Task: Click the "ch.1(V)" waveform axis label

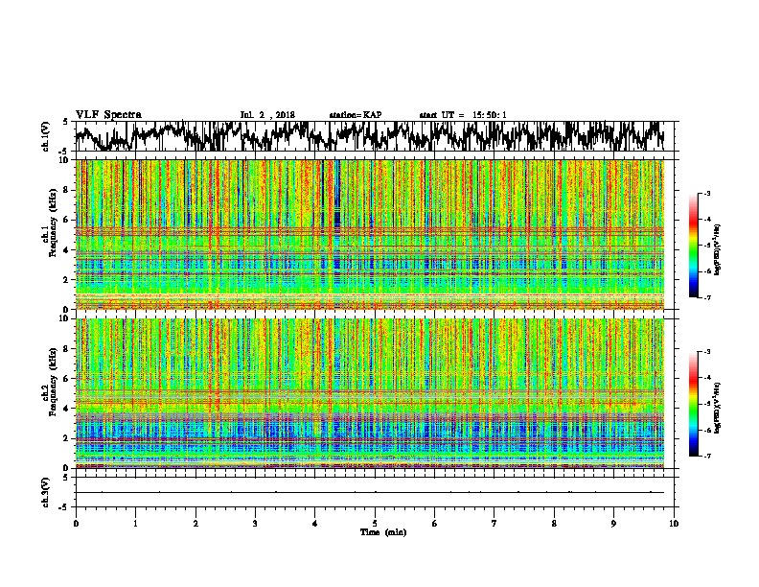Action: (x=45, y=136)
